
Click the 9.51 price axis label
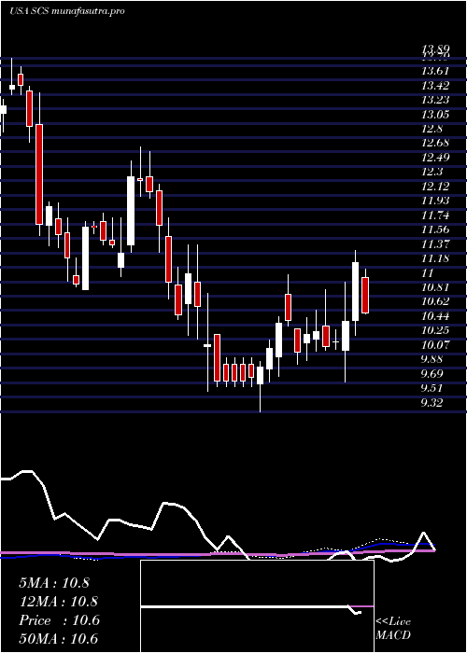[433, 388]
